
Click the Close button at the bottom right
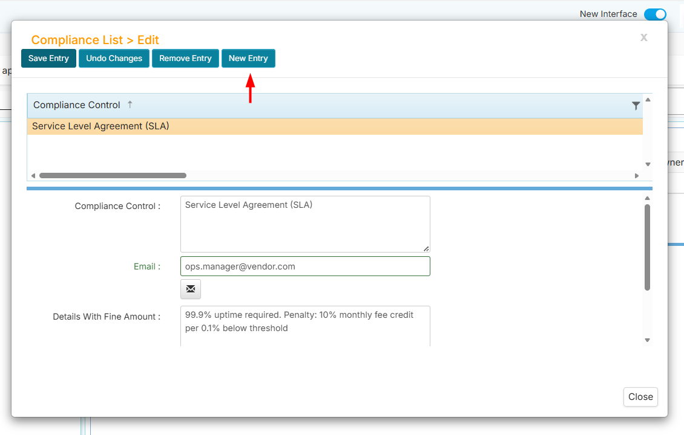point(640,397)
